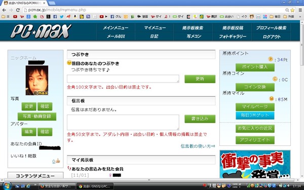This screenshot has width=304, height=190.
Task: Click the gold C coin icon
Action: click(275, 79)
